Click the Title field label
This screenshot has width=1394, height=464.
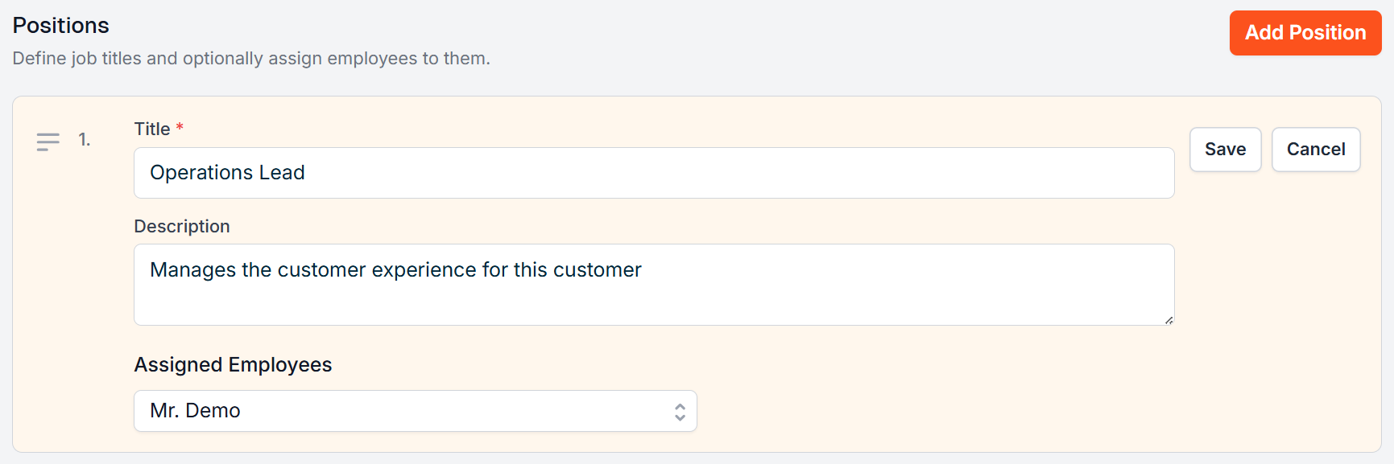pyautogui.click(x=151, y=129)
